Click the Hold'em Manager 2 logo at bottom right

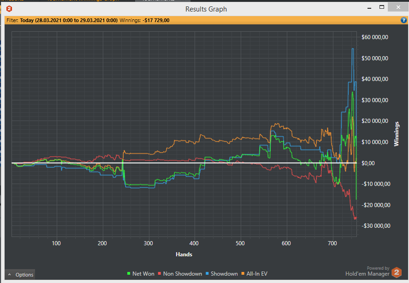coord(397,272)
